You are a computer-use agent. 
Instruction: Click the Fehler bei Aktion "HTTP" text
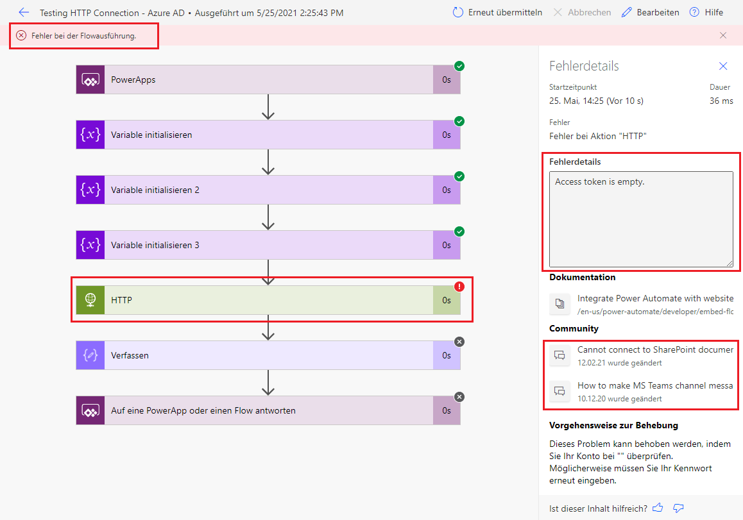pos(598,137)
